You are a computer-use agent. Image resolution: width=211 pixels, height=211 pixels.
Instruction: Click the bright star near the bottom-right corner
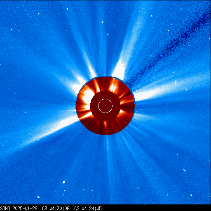191,195
